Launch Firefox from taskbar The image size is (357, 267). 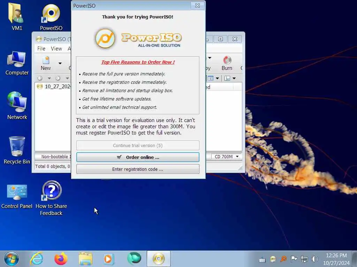[61, 259]
